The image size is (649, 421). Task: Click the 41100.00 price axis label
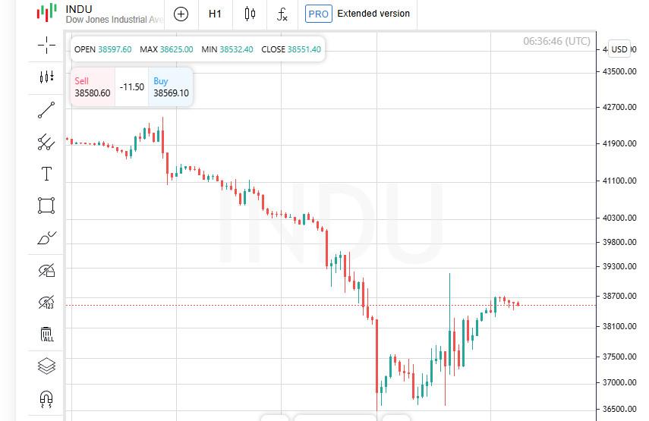pos(619,181)
